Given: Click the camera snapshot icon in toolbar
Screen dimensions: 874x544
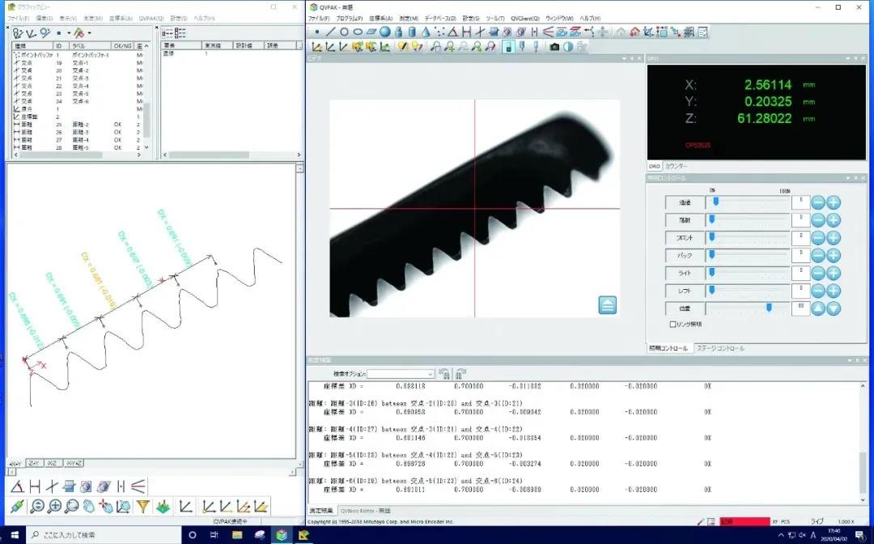Looking at the screenshot, I should pyautogui.click(x=554, y=47).
